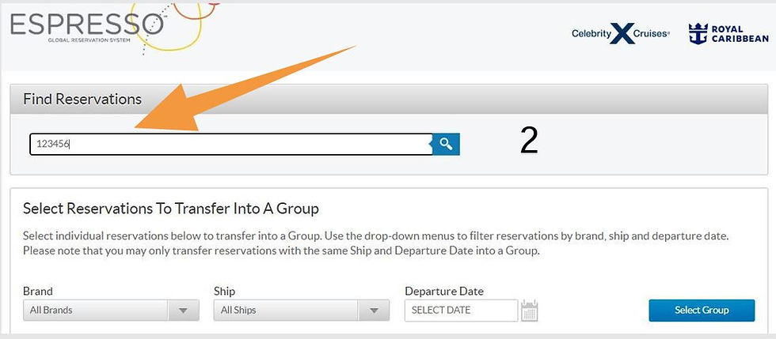The image size is (776, 339).
Task: Click the Select Reservations To Transfer heading
Action: pyautogui.click(x=170, y=209)
